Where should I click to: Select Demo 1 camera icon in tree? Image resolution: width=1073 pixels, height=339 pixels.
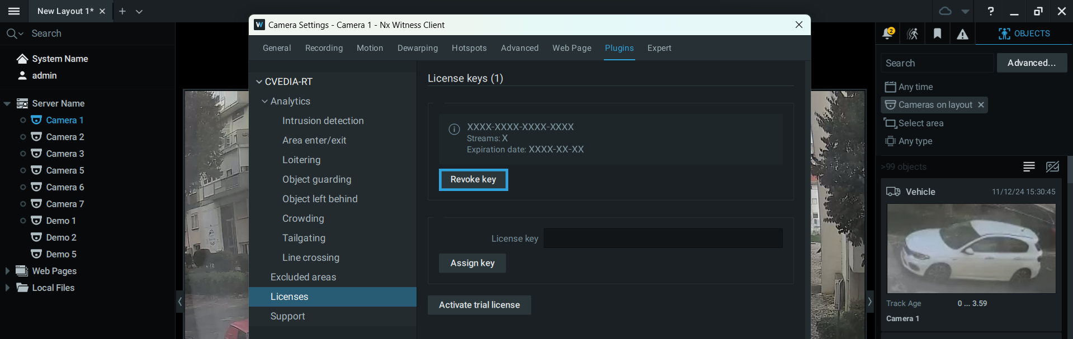(x=36, y=221)
